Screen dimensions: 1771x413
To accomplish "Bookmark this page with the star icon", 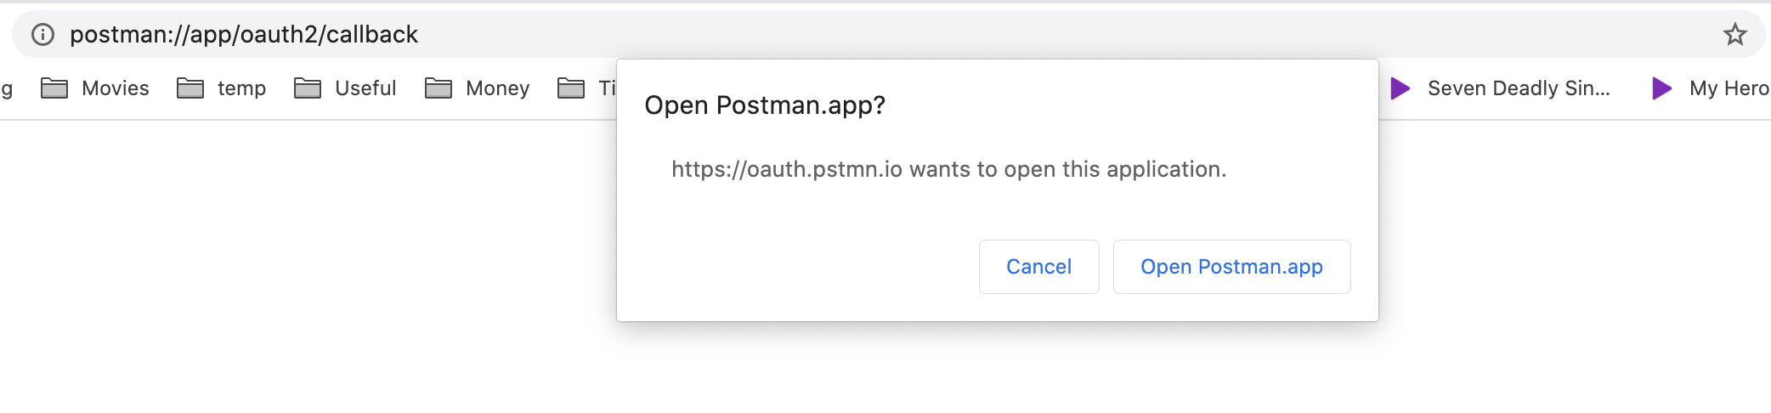I will click(x=1734, y=34).
